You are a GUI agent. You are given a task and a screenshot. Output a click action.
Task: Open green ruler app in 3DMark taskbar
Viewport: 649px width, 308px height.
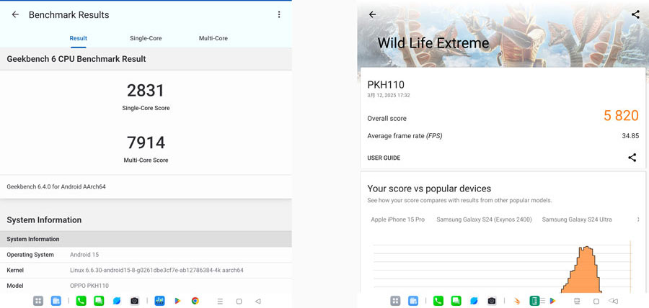tap(534, 301)
